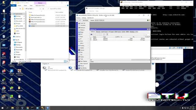The width and height of the screenshot is (196, 110).
Task: Open WinBox Session menu
Action: (78, 18)
